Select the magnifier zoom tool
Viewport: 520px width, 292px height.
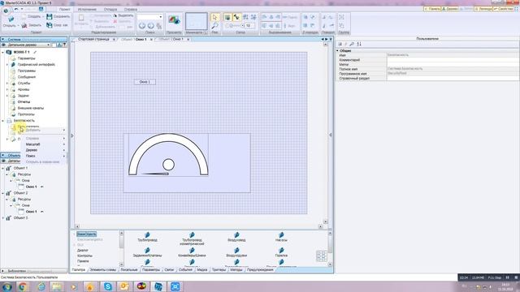tap(214, 26)
